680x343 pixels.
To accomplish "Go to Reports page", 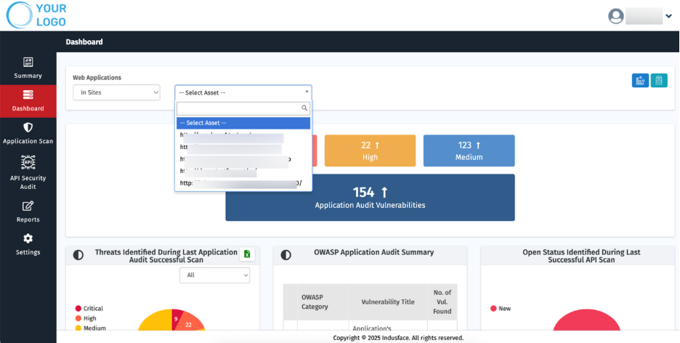I will pos(28,211).
